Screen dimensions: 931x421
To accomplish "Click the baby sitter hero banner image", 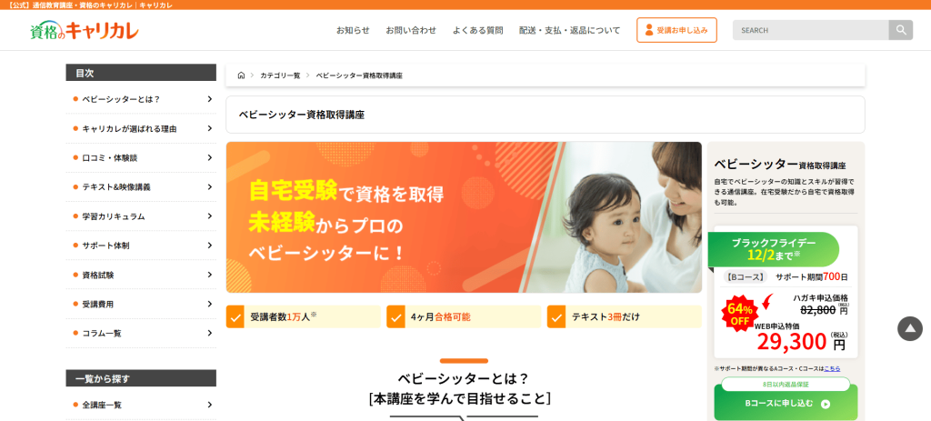I will [464, 217].
